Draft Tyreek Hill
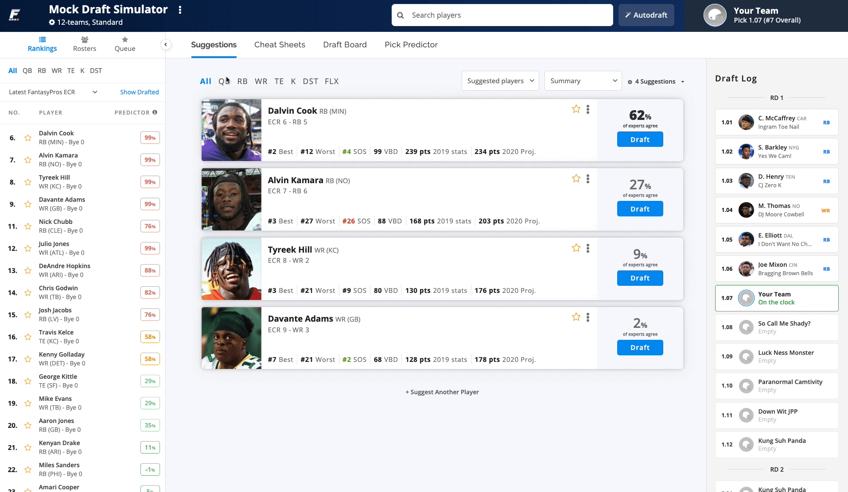 coord(640,278)
